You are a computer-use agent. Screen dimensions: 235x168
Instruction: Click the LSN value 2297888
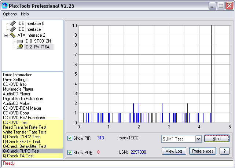[138, 152]
